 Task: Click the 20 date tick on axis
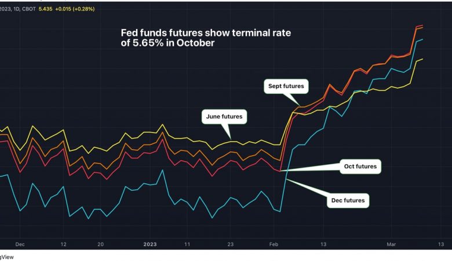pos(100,244)
